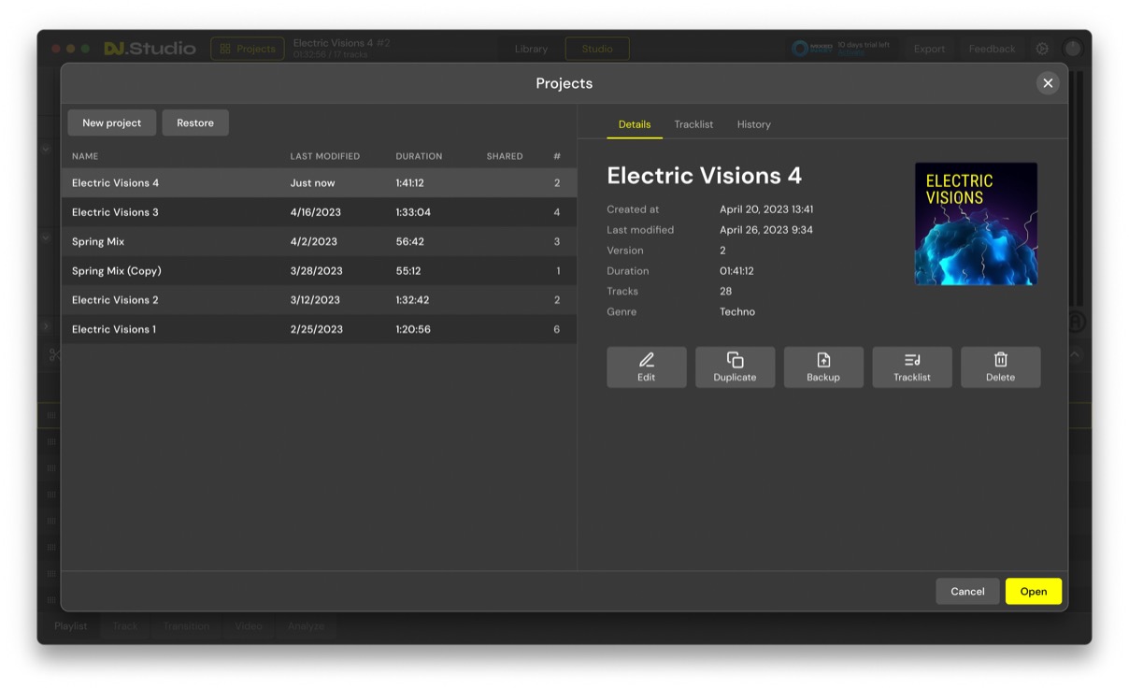Click the Electric Visions cover artwork

[x=976, y=223]
